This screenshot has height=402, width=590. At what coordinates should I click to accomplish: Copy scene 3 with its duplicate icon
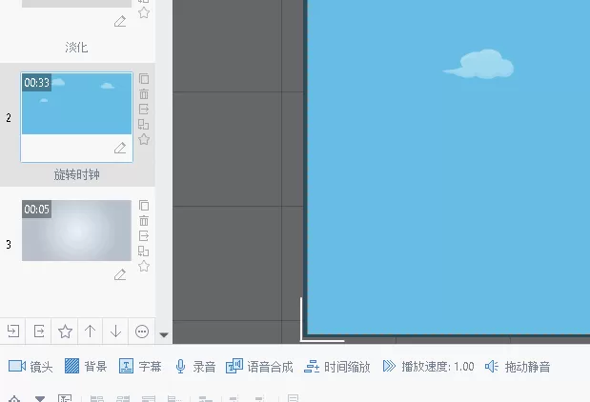[144, 206]
